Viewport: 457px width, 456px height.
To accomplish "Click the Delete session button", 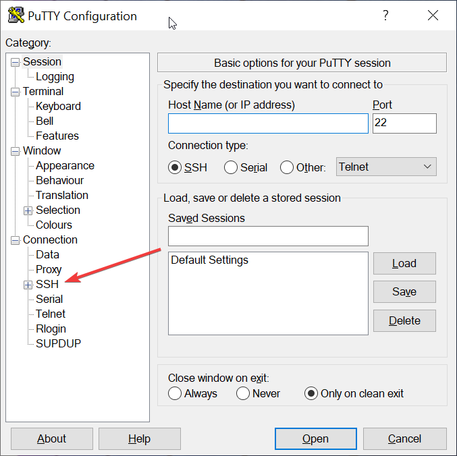I will (404, 321).
